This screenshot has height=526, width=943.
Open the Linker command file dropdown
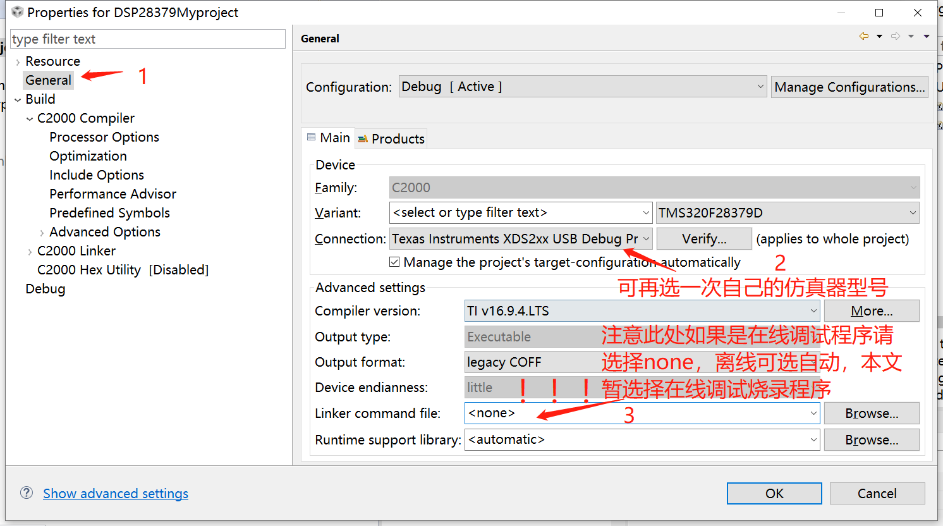813,413
